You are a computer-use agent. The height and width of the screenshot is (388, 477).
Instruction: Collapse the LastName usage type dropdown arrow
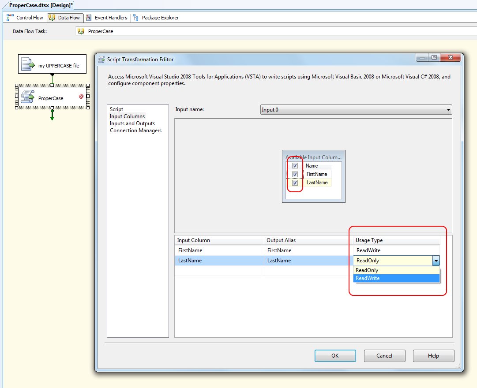pos(436,261)
